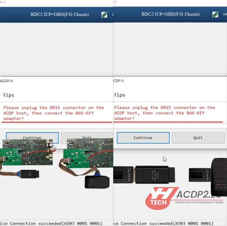Select the left BDC2 ICP+OBD(F/G Chassis) title
The height and width of the screenshot is (226, 227).
pyautogui.click(x=60, y=14)
